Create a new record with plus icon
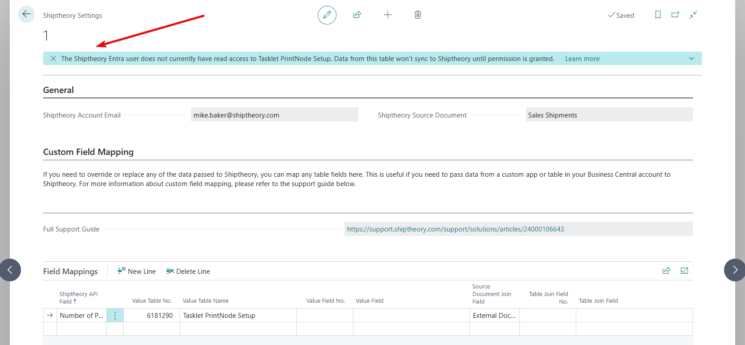The image size is (745, 345). tap(388, 15)
